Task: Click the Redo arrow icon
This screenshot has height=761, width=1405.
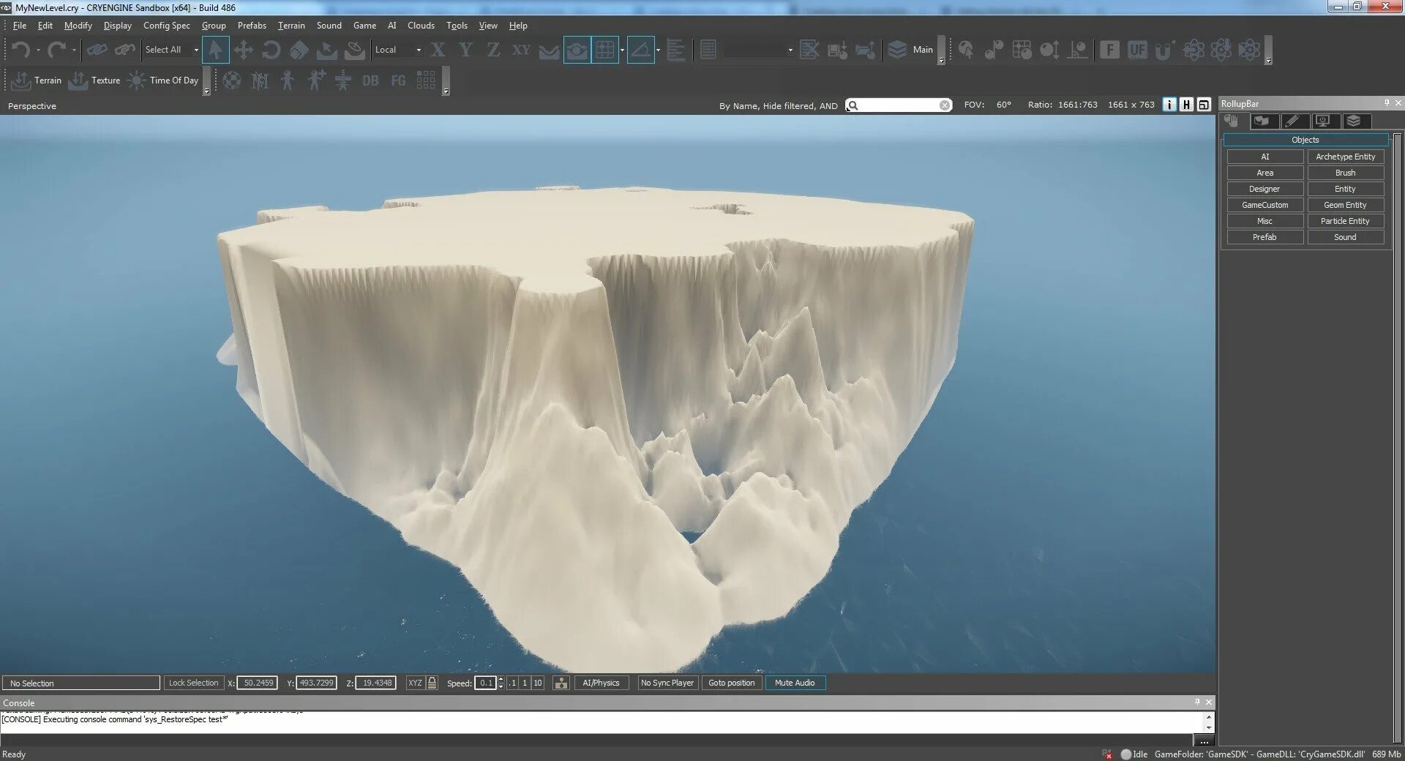Action: [56, 50]
